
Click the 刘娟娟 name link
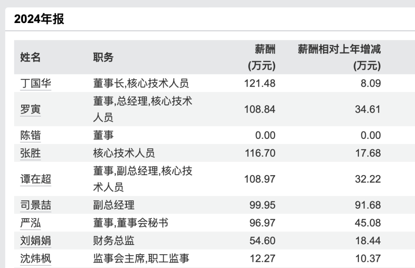coord(35,241)
